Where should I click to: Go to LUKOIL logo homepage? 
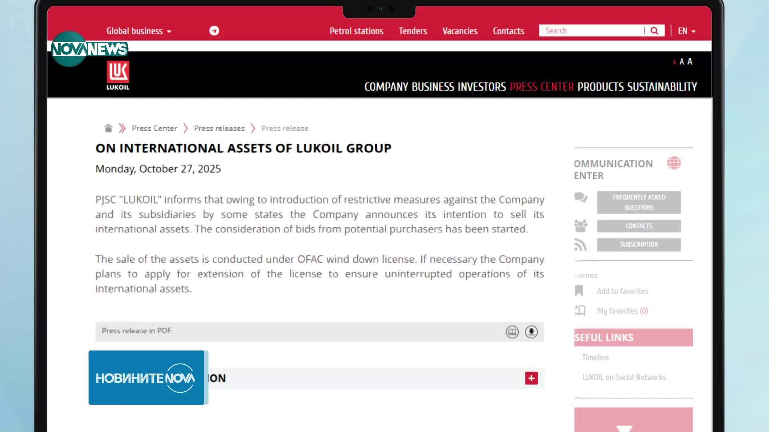coord(118,75)
